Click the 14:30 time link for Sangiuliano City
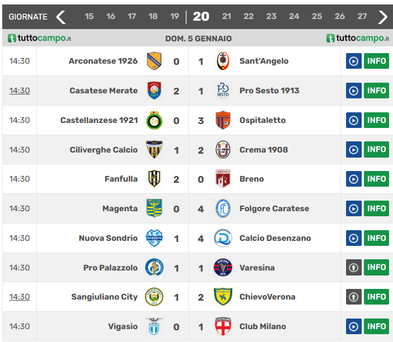This screenshot has width=393, height=342. click(20, 297)
